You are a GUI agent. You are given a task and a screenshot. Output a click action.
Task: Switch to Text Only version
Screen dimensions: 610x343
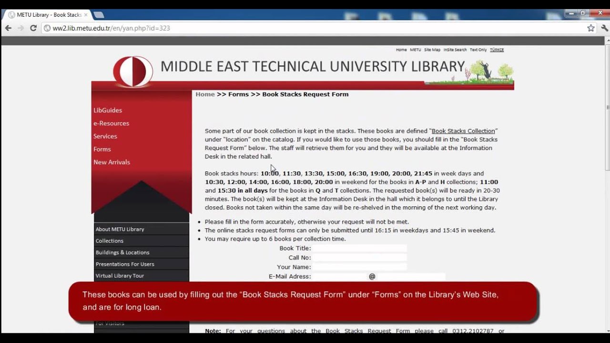[478, 50]
